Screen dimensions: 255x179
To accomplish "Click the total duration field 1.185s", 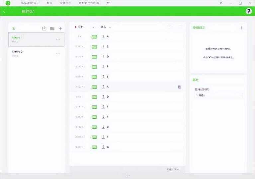I will click(x=218, y=95).
